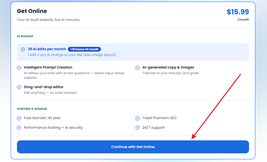The image size is (267, 162).
Task: Click the 'Yoast Premium SEO' text
Action: point(159,118)
